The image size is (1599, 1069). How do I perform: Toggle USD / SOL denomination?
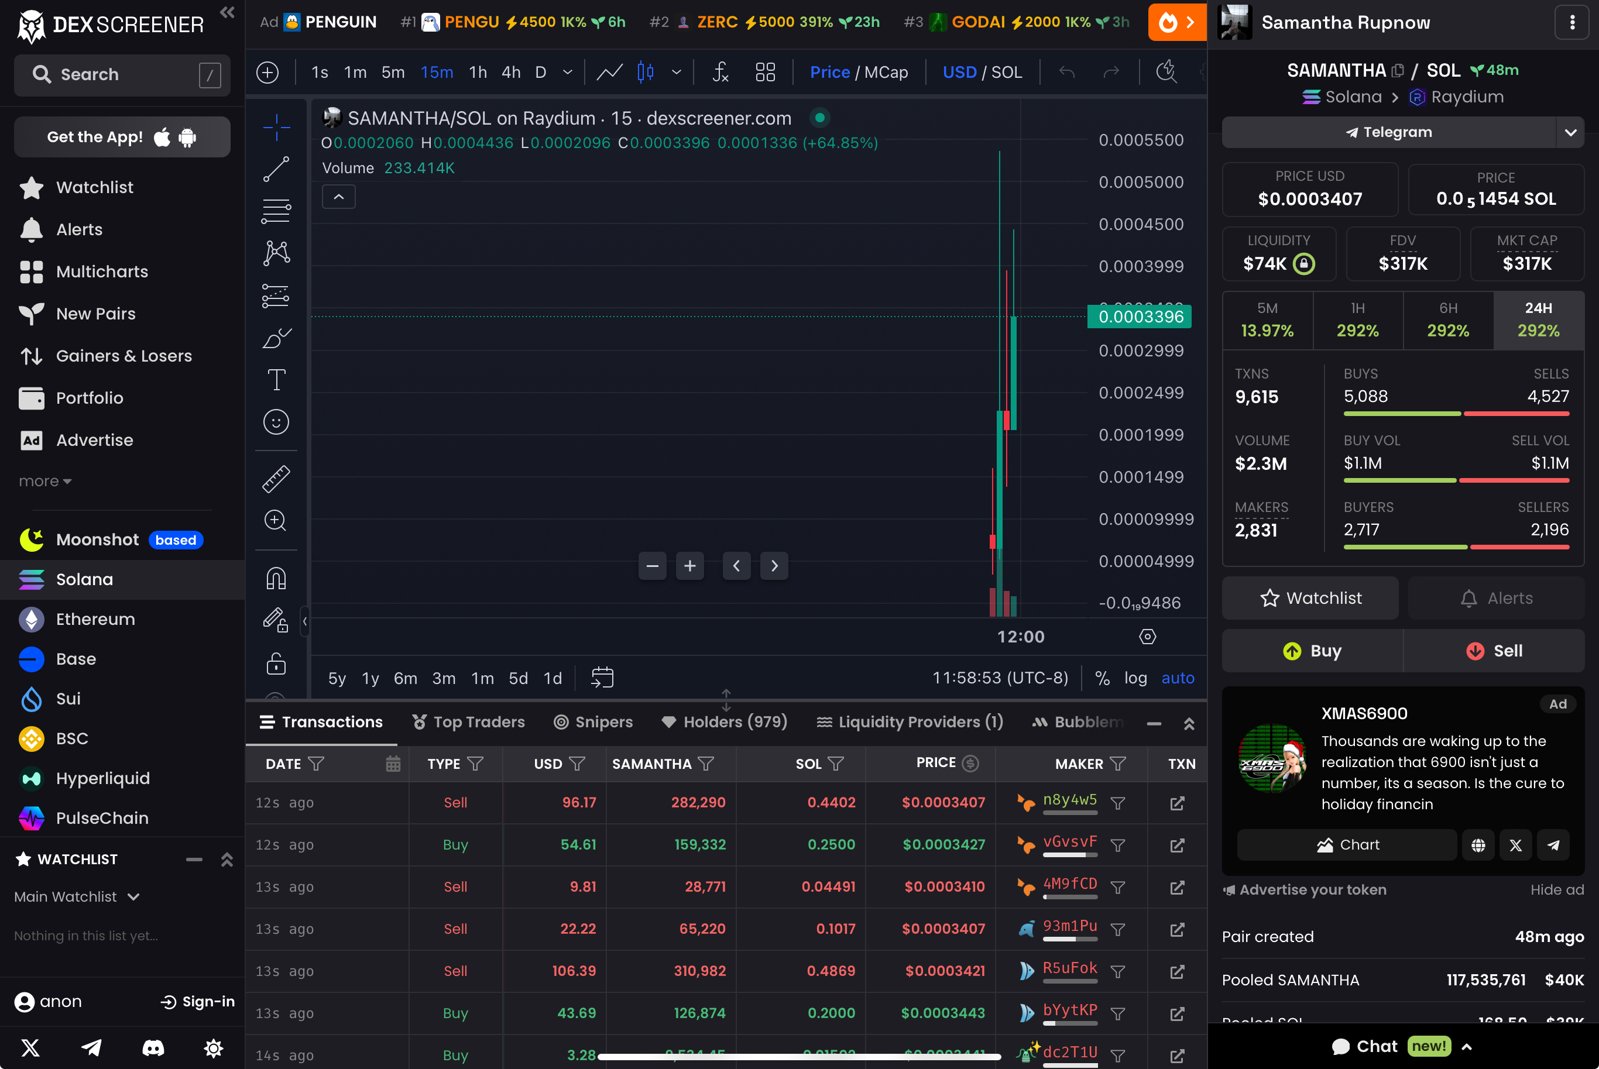point(982,71)
